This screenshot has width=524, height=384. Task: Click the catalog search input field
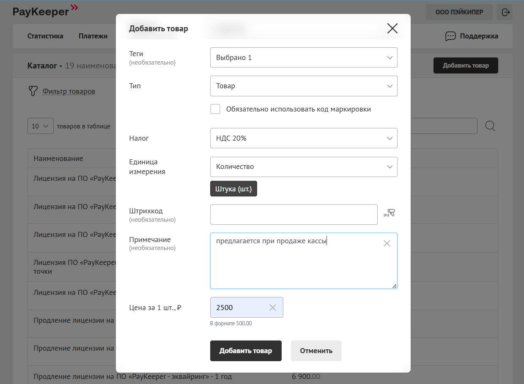[x=444, y=126]
